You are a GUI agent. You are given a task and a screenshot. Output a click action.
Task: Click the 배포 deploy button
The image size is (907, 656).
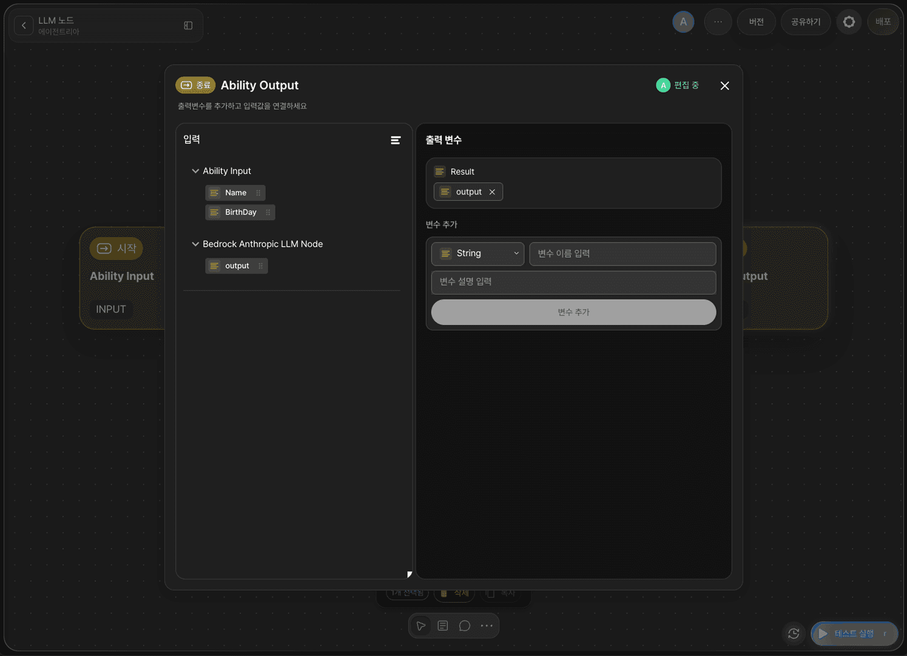coord(883,22)
